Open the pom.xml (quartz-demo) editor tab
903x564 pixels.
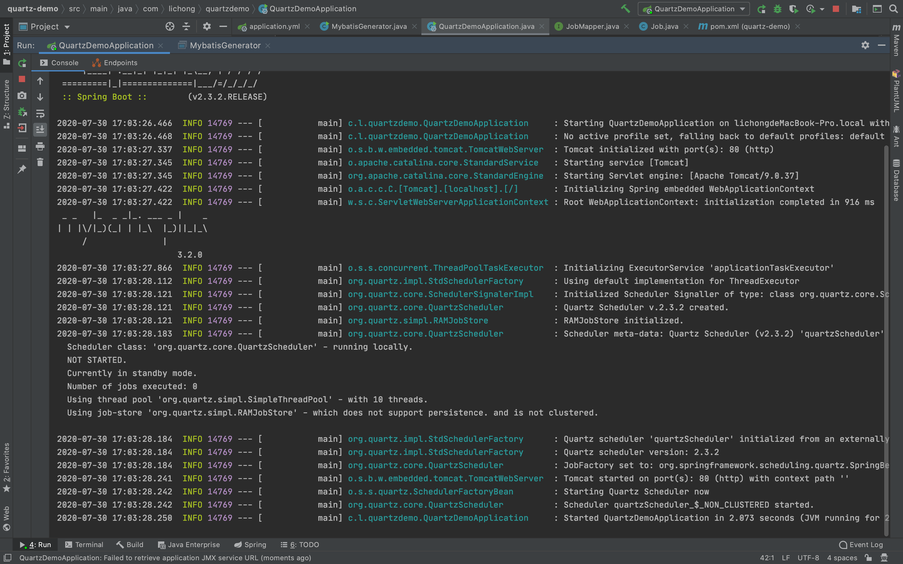749,27
